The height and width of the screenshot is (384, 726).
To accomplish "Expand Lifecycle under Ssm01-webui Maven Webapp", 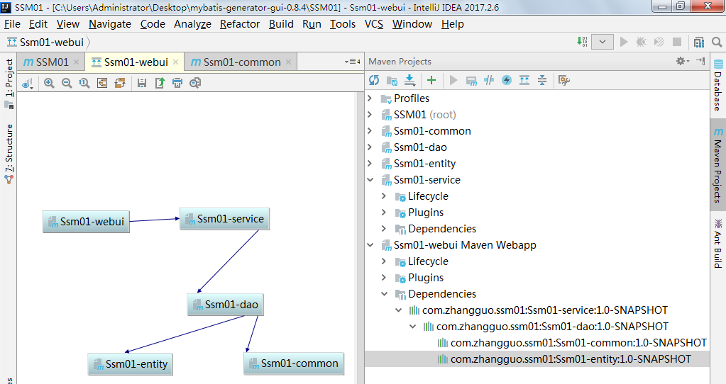I will pyautogui.click(x=384, y=261).
